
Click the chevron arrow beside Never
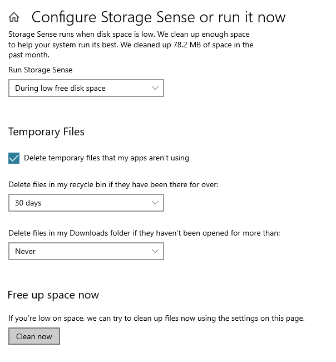155,251
